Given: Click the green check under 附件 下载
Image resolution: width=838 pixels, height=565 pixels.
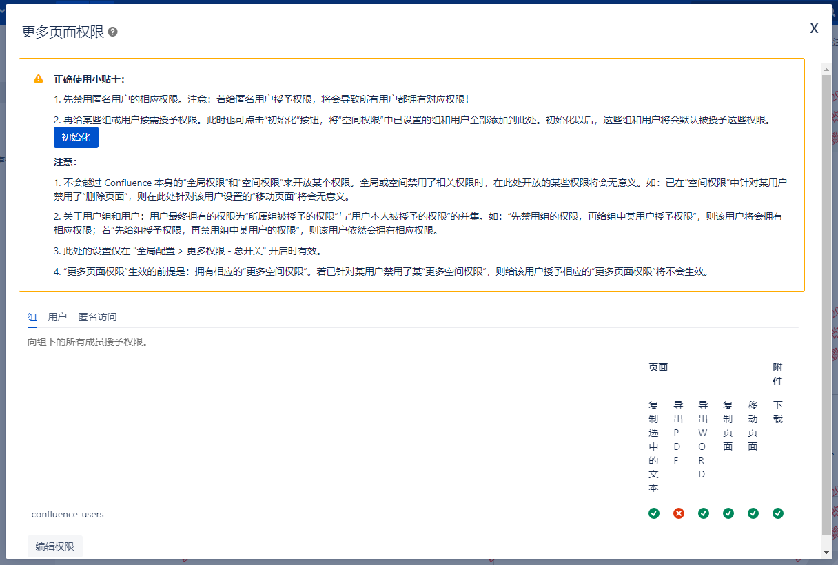Looking at the screenshot, I should (x=778, y=513).
